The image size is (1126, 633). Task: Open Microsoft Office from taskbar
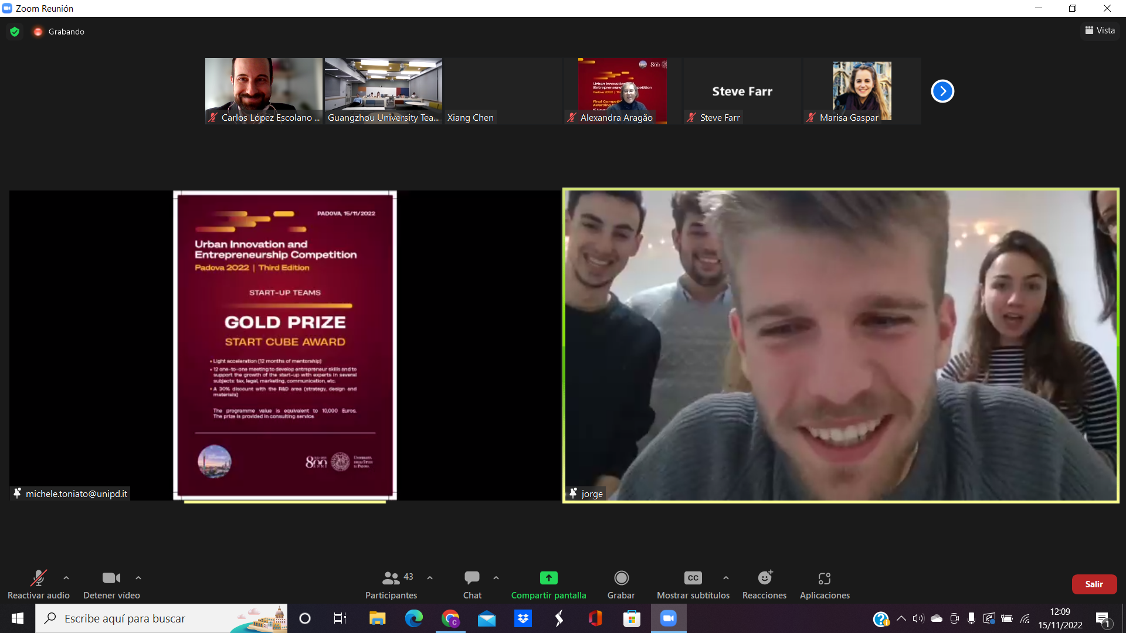595,618
